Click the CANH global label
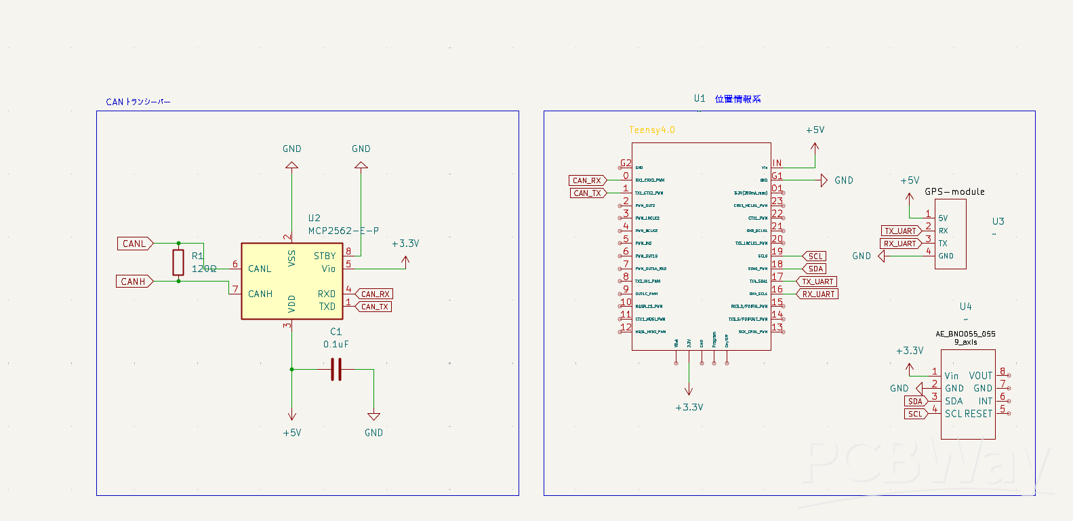The height and width of the screenshot is (521, 1073). coord(134,282)
